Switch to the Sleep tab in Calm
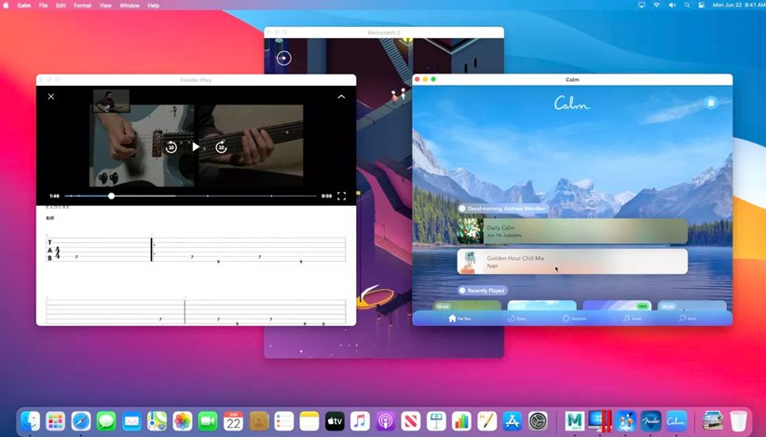 click(516, 319)
